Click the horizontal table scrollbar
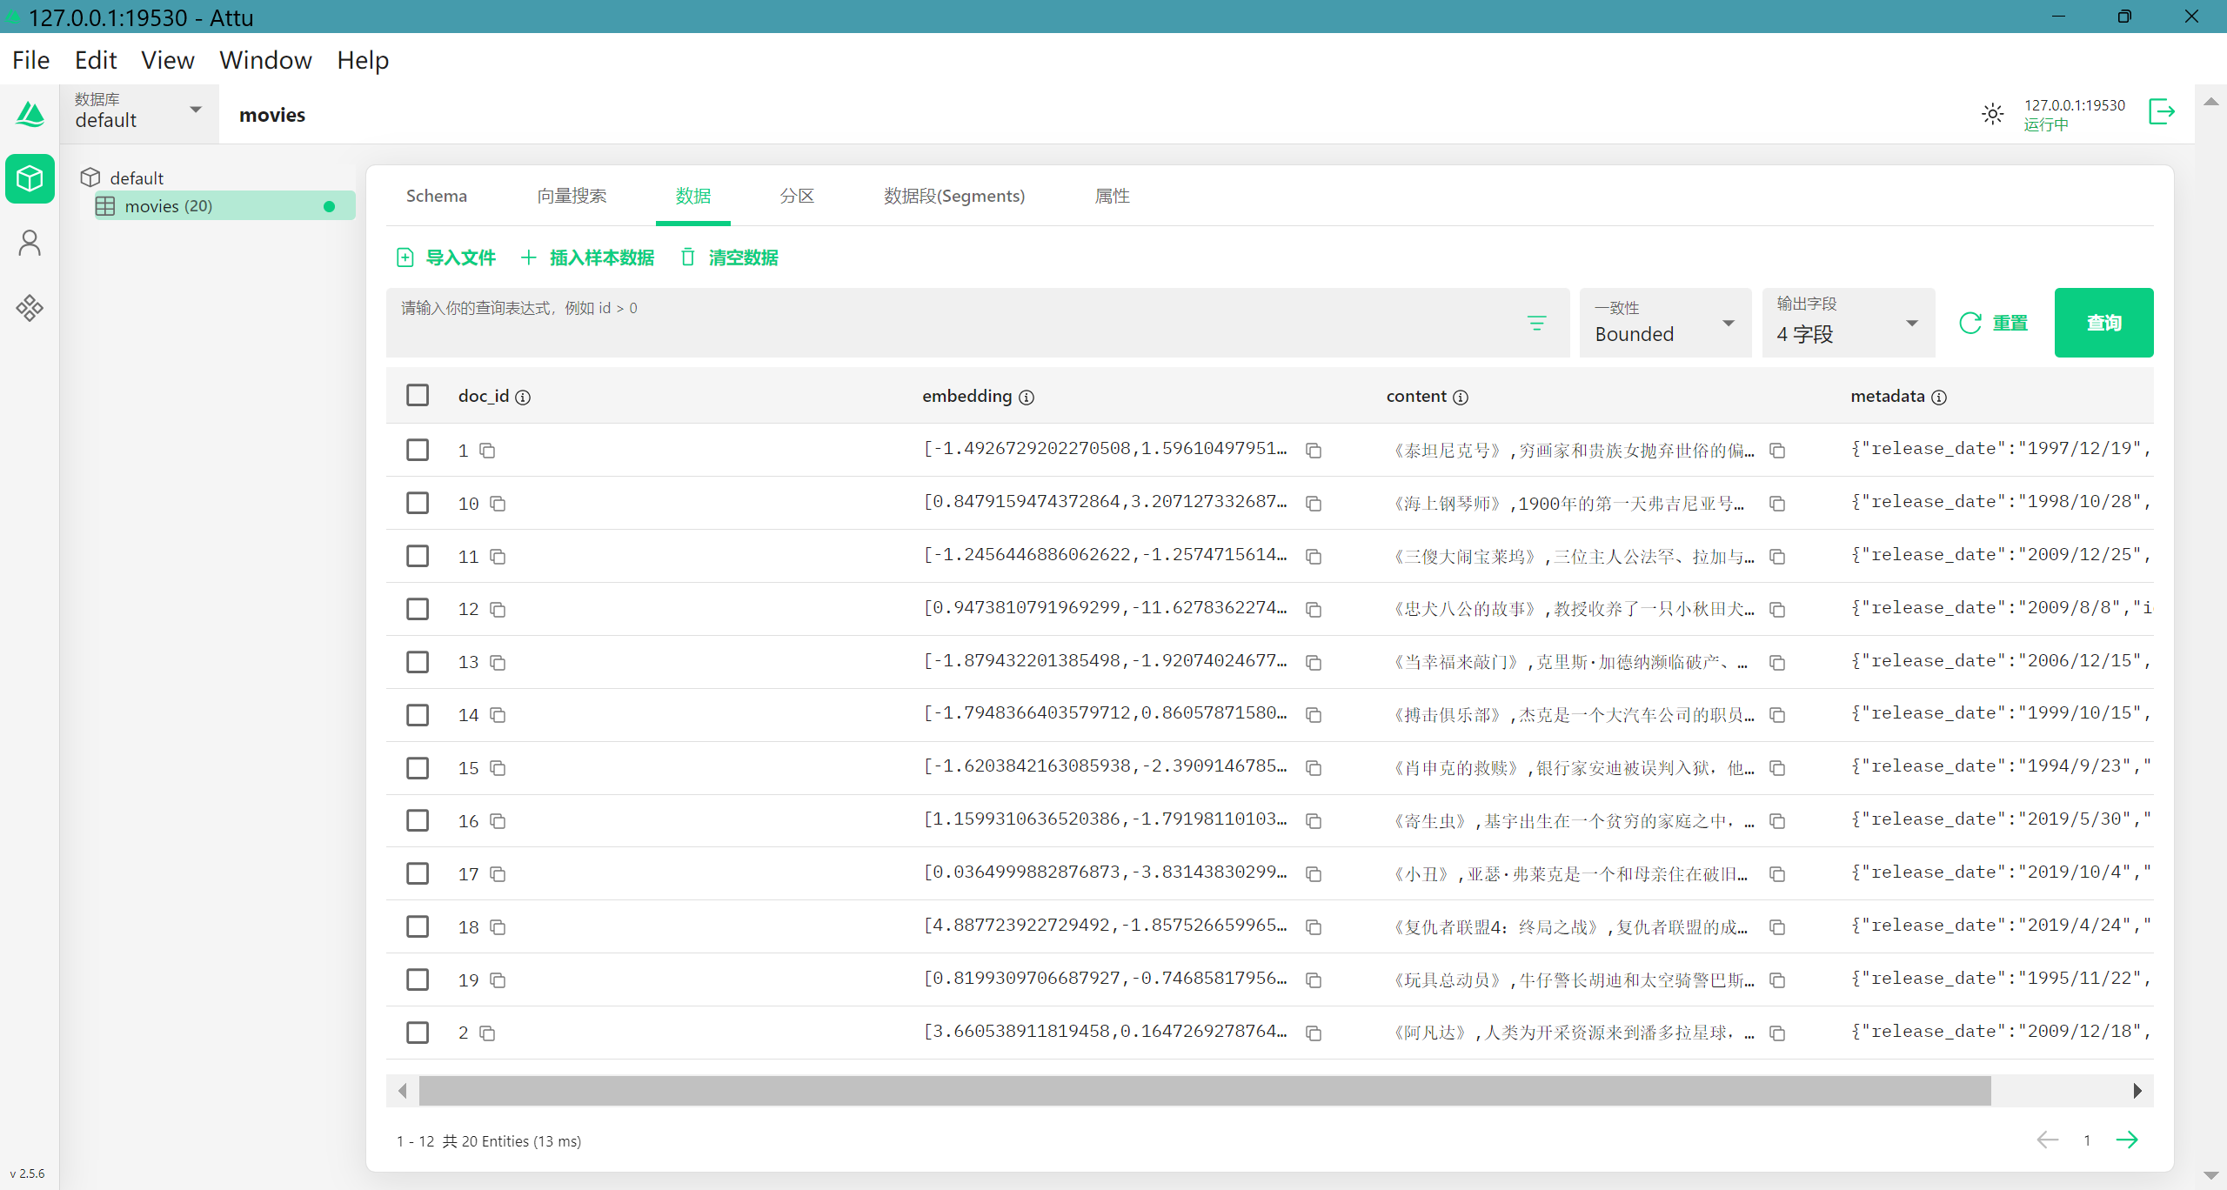Viewport: 2227px width, 1190px height. pos(1204,1091)
